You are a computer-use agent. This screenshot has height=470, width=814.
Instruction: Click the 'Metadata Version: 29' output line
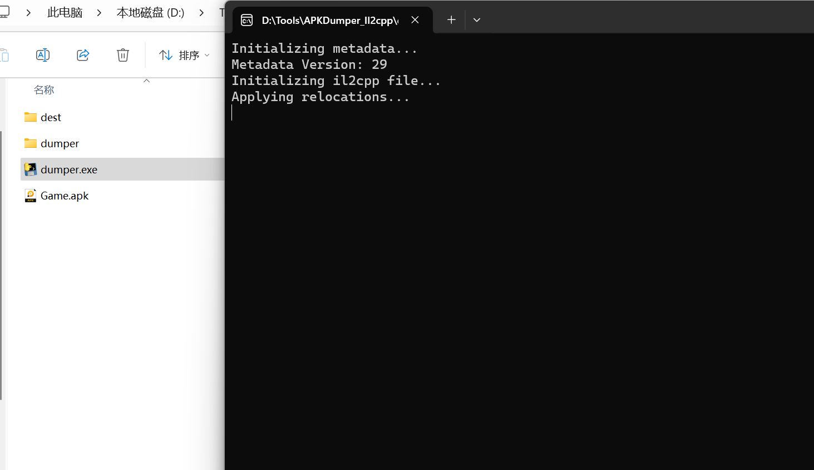(x=309, y=64)
